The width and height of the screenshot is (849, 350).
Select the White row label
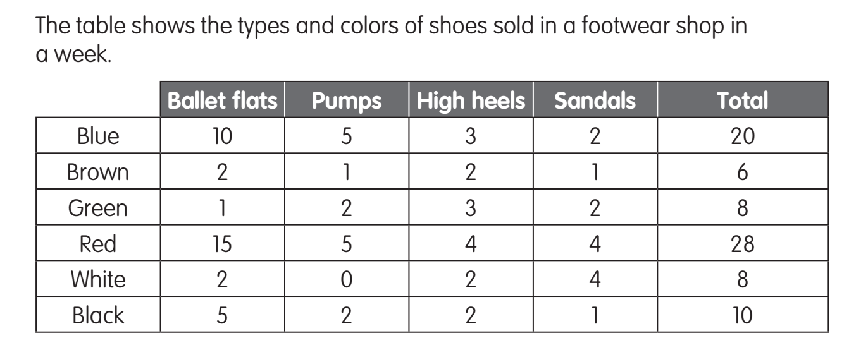coord(97,279)
